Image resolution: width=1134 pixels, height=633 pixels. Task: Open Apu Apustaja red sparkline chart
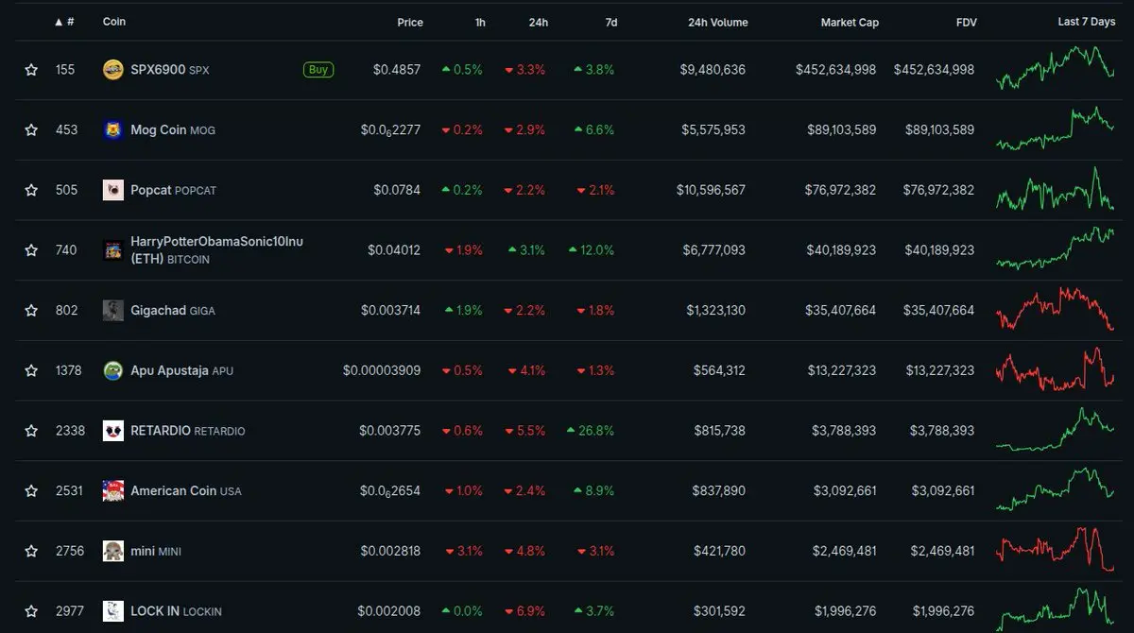[x=1056, y=369]
